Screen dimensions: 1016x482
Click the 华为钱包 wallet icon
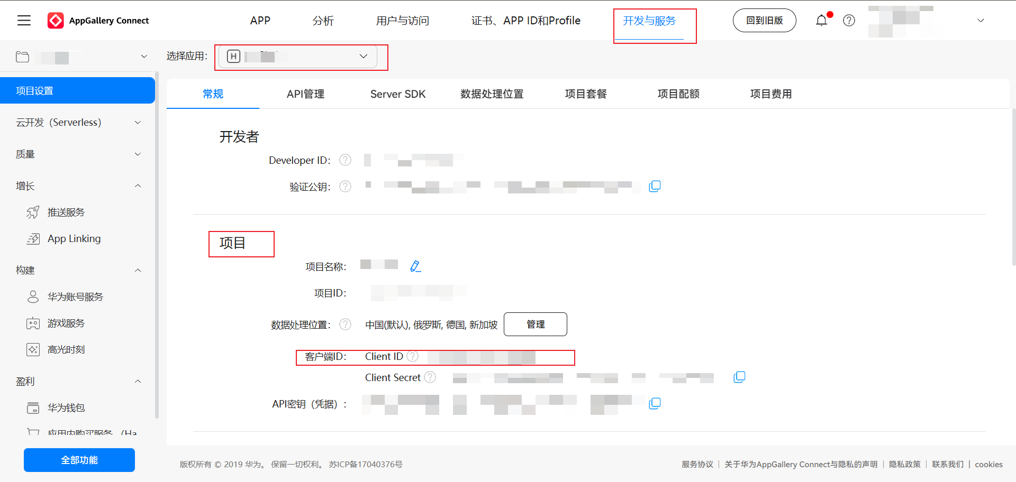33,407
